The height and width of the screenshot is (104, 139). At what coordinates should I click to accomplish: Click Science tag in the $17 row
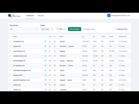(71, 46)
